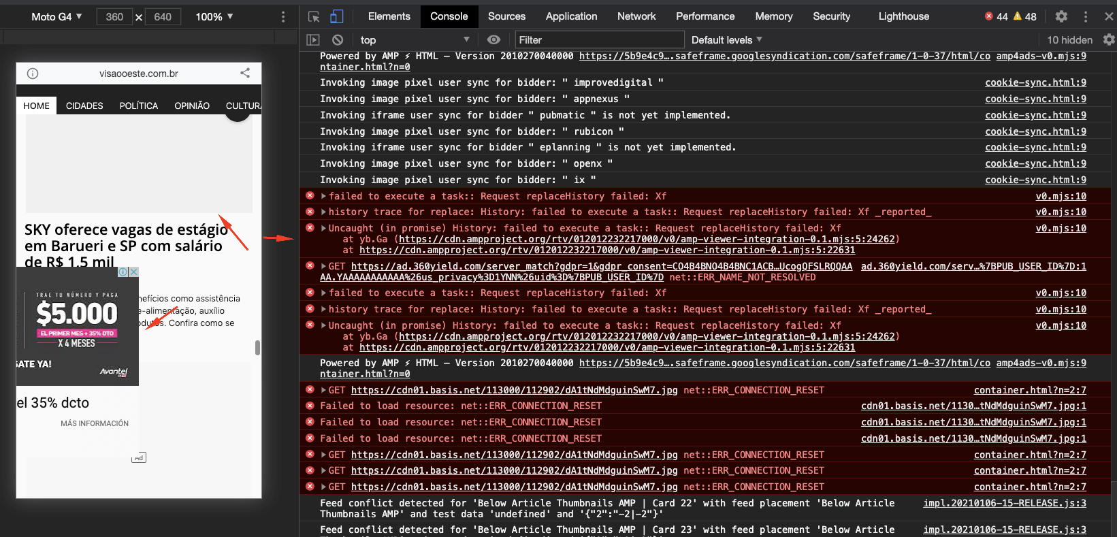Click the mobile page vertical scrollbar
The width and height of the screenshot is (1117, 537).
pyautogui.click(x=257, y=348)
